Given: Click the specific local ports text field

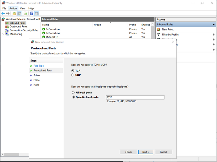Looking at the screenshot, I should [135, 97].
